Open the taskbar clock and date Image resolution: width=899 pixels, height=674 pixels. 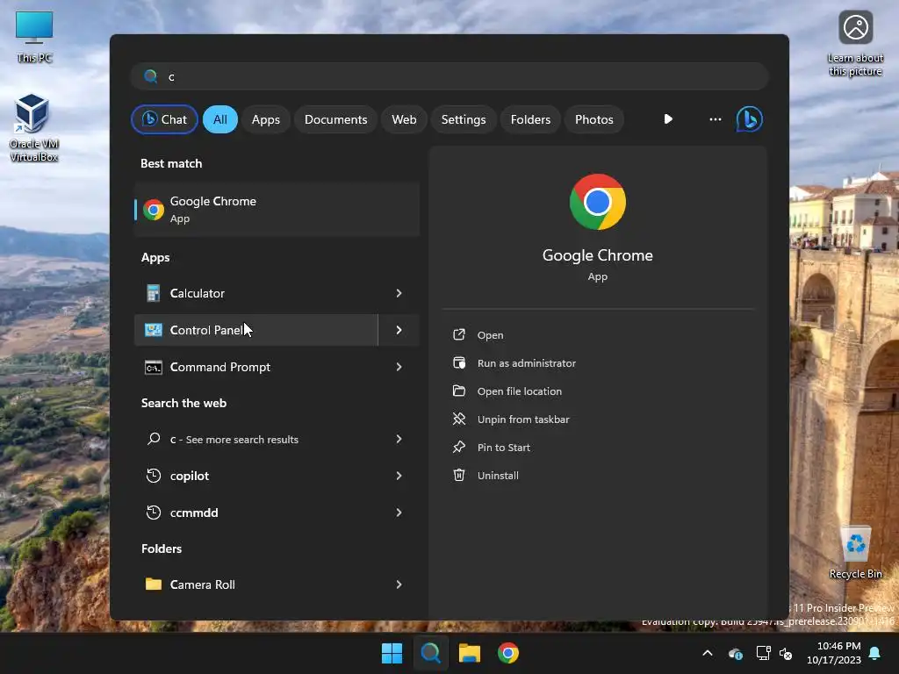click(x=834, y=653)
